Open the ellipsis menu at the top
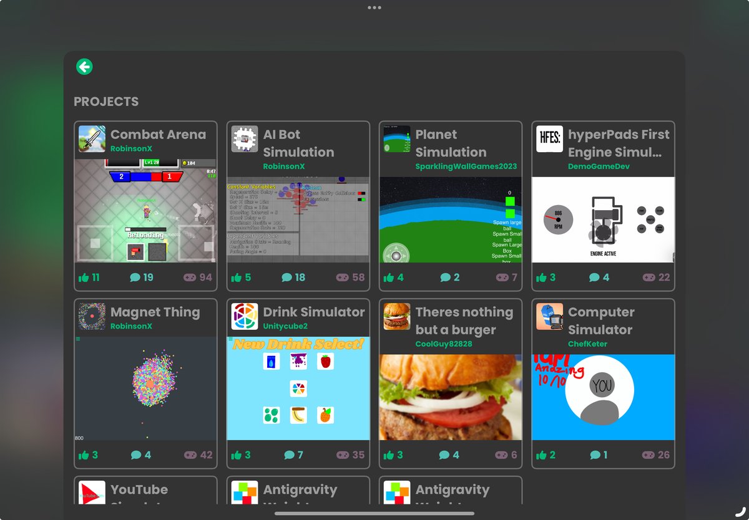 (x=374, y=7)
